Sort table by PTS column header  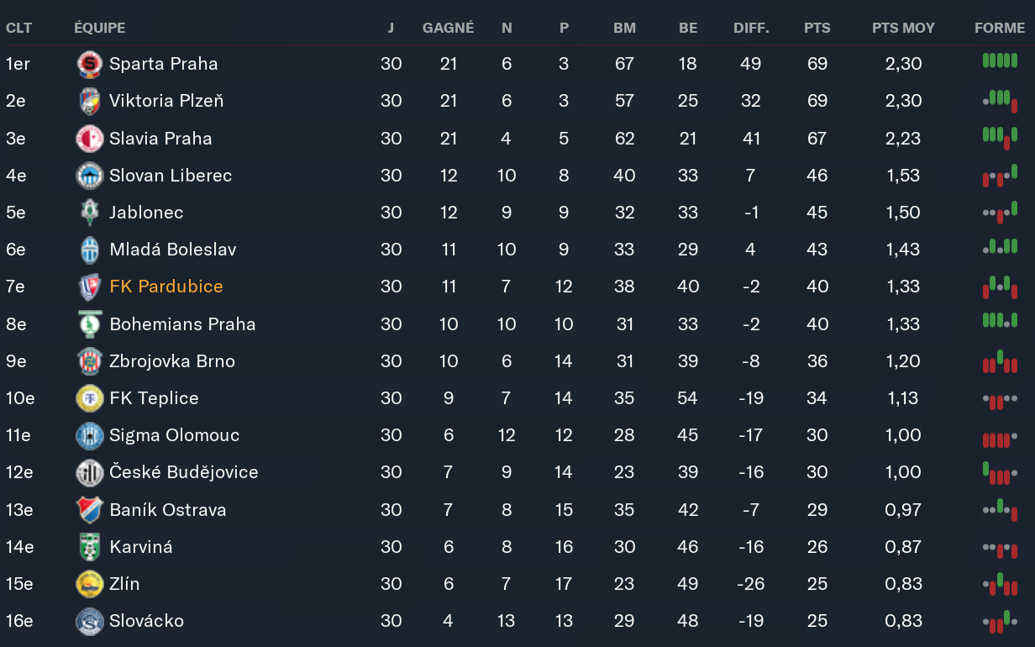817,28
